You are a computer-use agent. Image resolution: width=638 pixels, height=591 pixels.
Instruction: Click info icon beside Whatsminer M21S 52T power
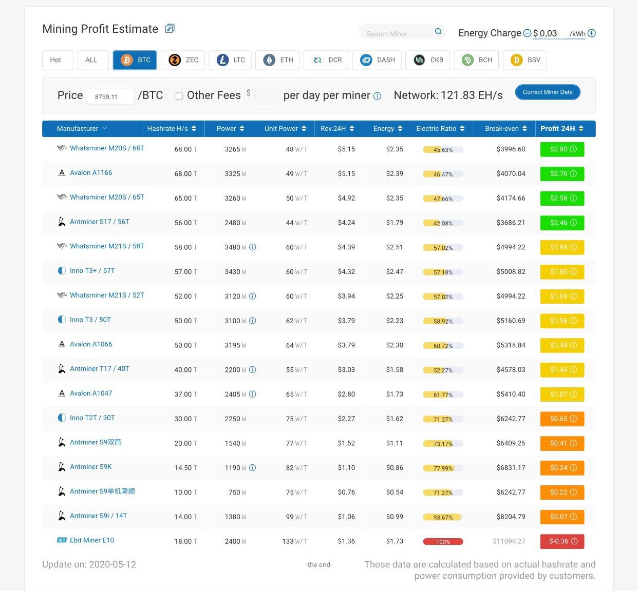click(x=253, y=296)
